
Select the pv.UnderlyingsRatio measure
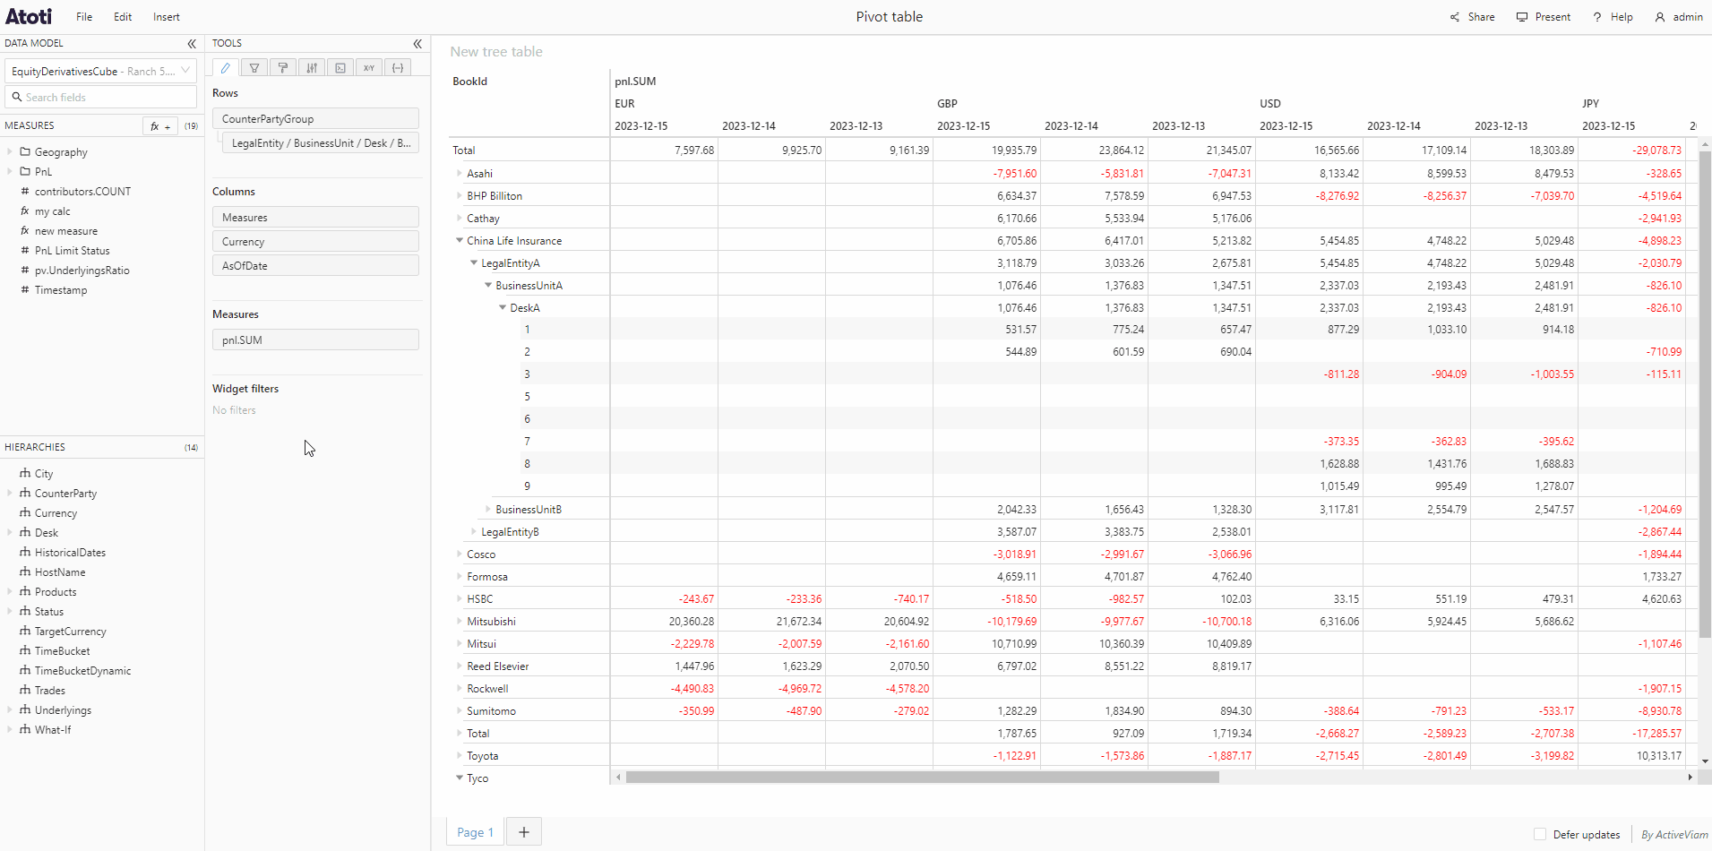pyautogui.click(x=82, y=271)
